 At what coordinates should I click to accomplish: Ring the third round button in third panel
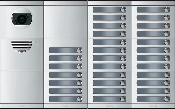tap(123, 26)
